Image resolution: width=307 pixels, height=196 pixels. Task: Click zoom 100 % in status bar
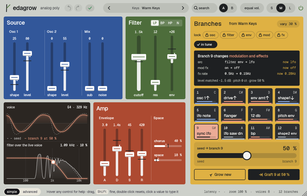click(238, 192)
